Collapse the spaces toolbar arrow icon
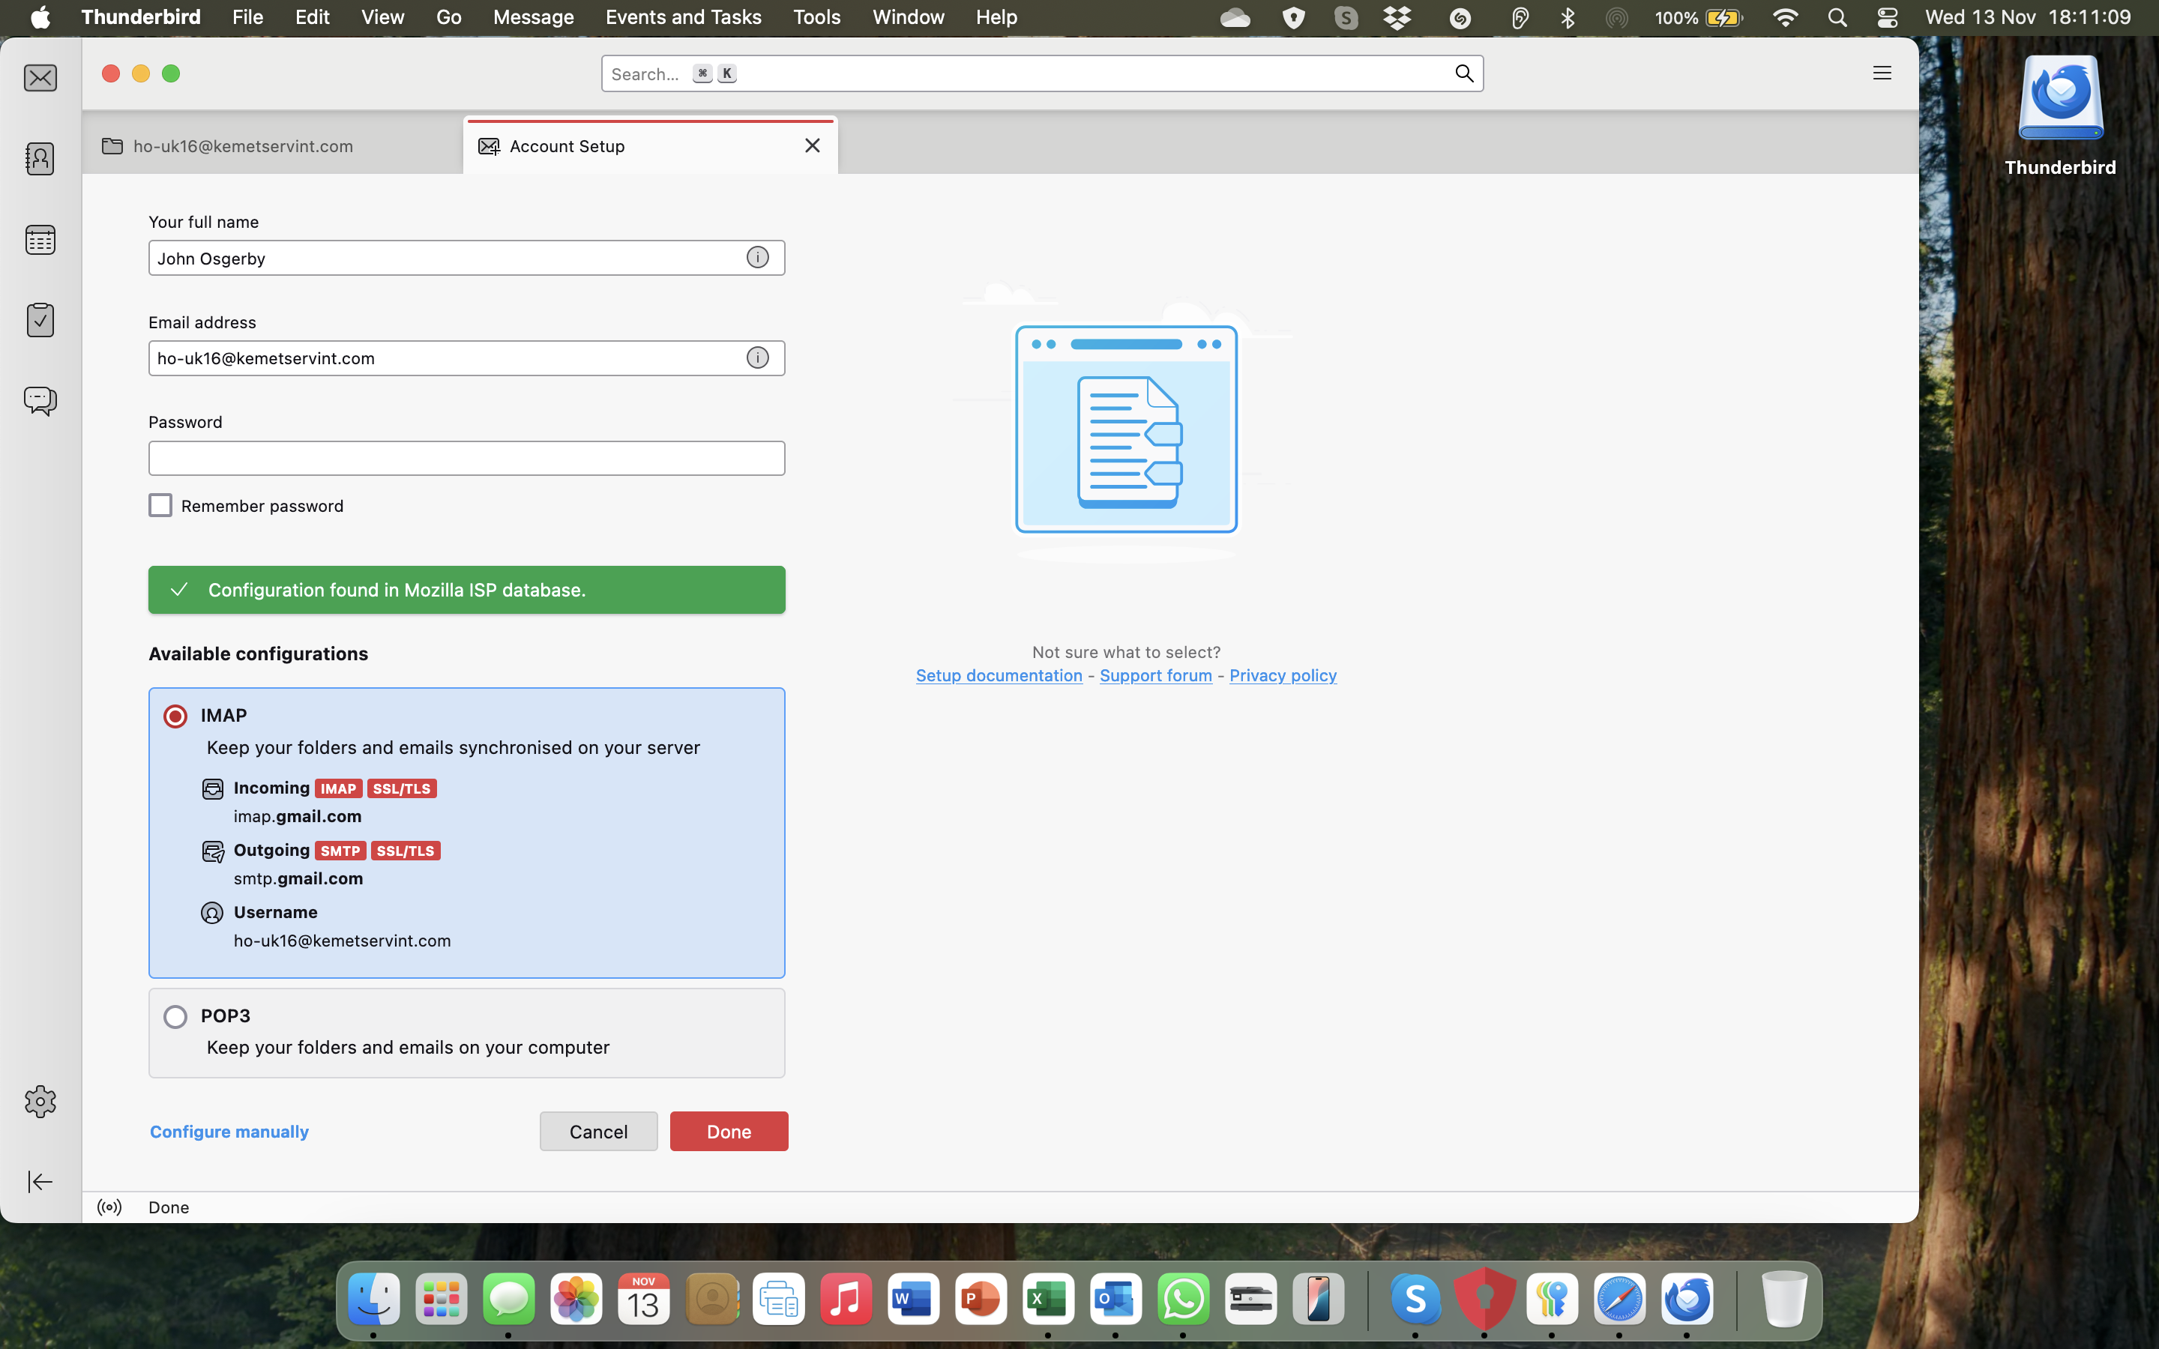The height and width of the screenshot is (1349, 2159). [x=40, y=1181]
